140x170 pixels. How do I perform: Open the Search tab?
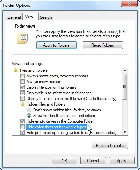tap(46, 17)
